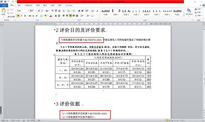This screenshot has width=205, height=122.
Task: Expand numbered list options
Action: tap(71, 11)
